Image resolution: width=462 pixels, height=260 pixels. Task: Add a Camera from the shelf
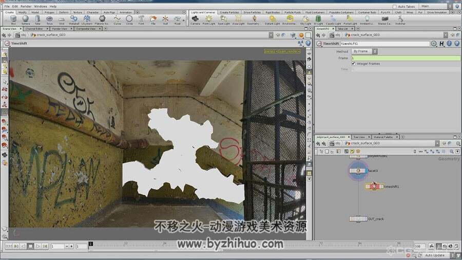[x=195, y=20]
